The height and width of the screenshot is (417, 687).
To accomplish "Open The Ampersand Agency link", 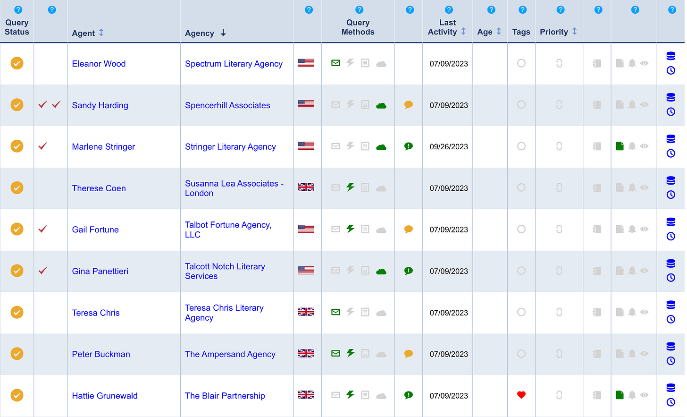I will 230,354.
